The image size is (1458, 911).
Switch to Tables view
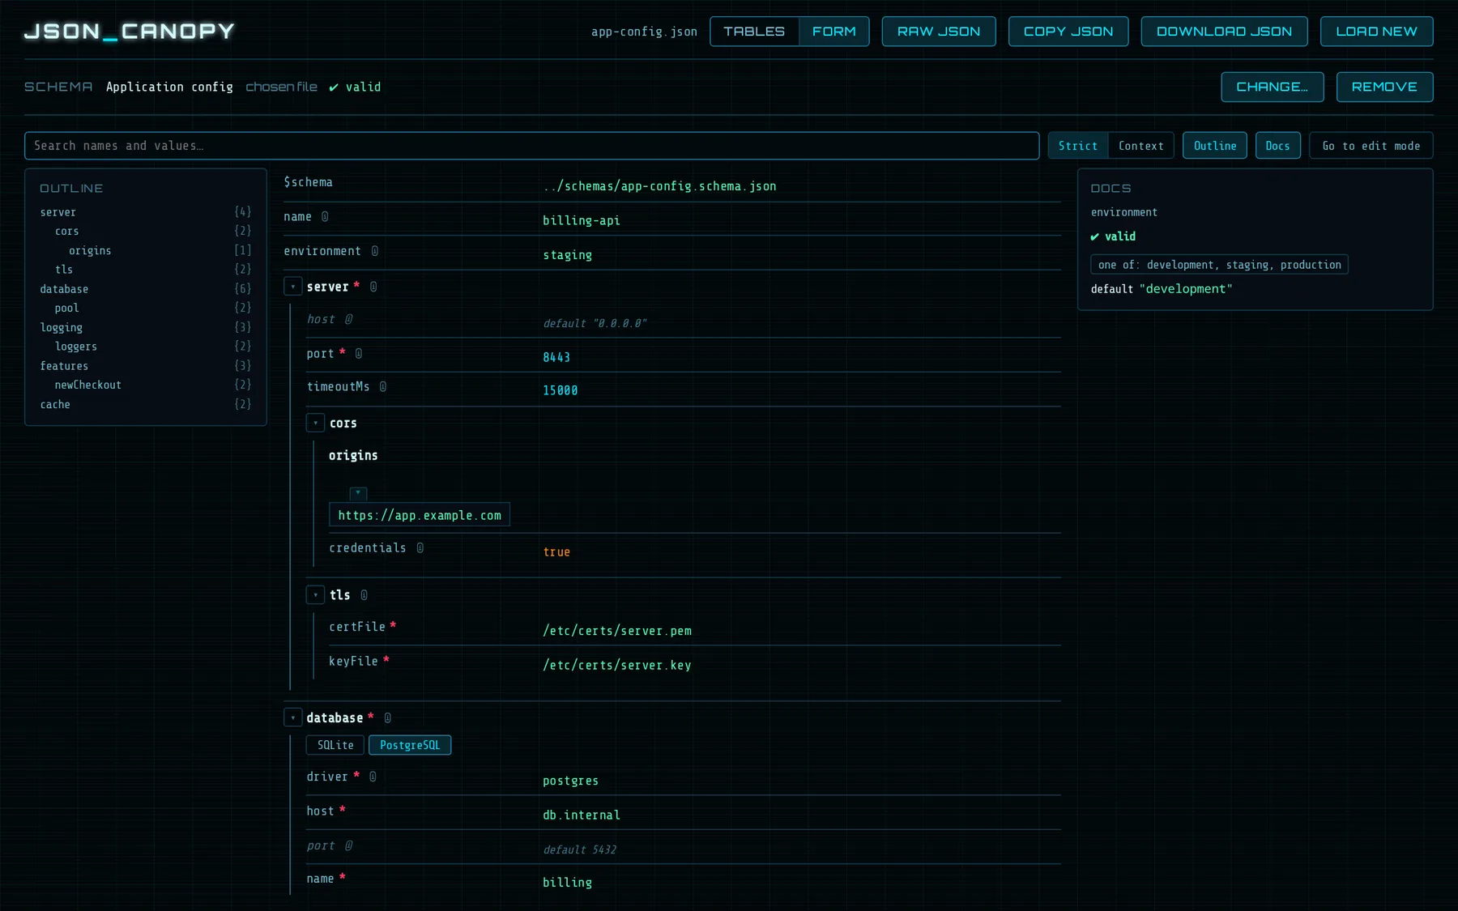coord(754,32)
